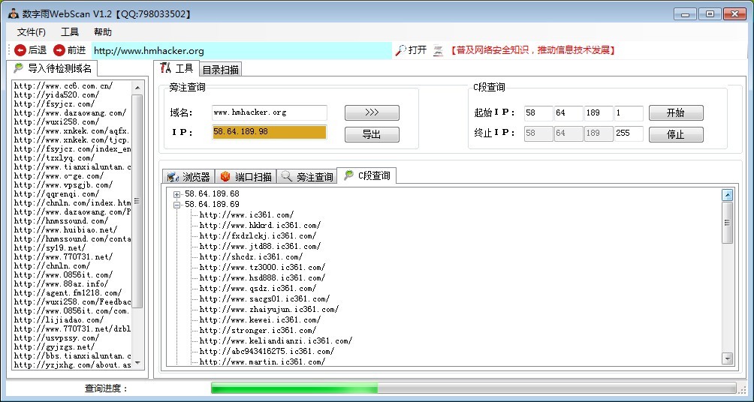This screenshot has width=754, height=402.
Task: Select http://www.jtd88.ic361.com/ tree item
Action: 260,247
